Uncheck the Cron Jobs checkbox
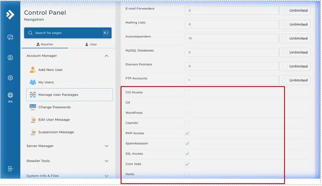Image resolution: width=322 pixels, height=186 pixels. [187, 164]
